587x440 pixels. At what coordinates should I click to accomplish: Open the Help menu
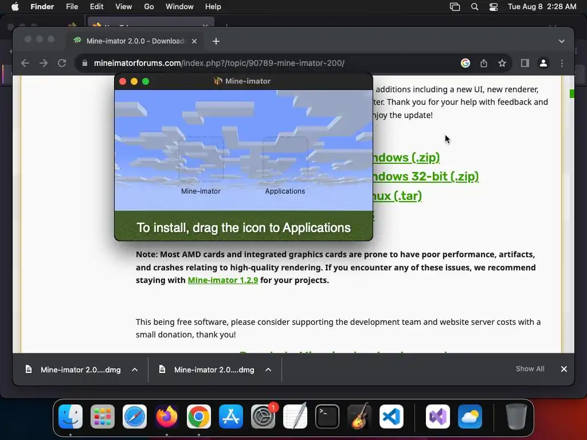coord(213,7)
